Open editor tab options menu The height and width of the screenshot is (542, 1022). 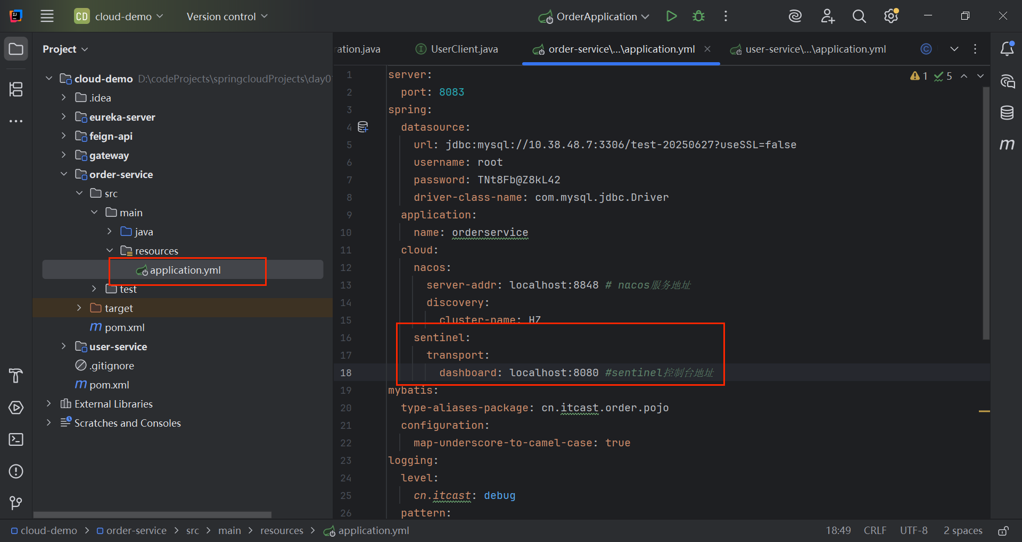(975, 49)
